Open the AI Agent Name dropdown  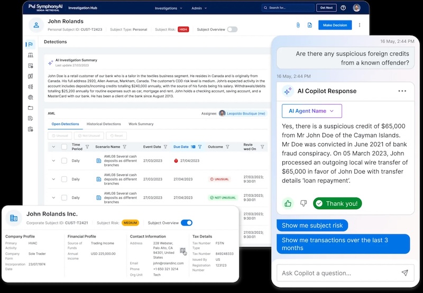click(311, 111)
